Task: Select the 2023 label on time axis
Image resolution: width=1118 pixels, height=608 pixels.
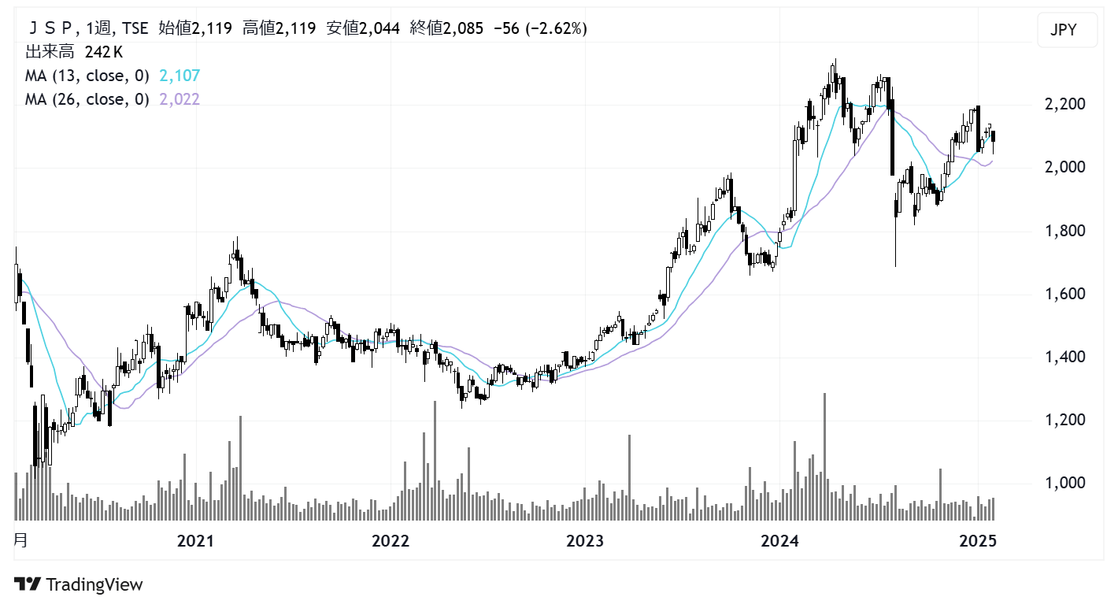Action: click(585, 541)
